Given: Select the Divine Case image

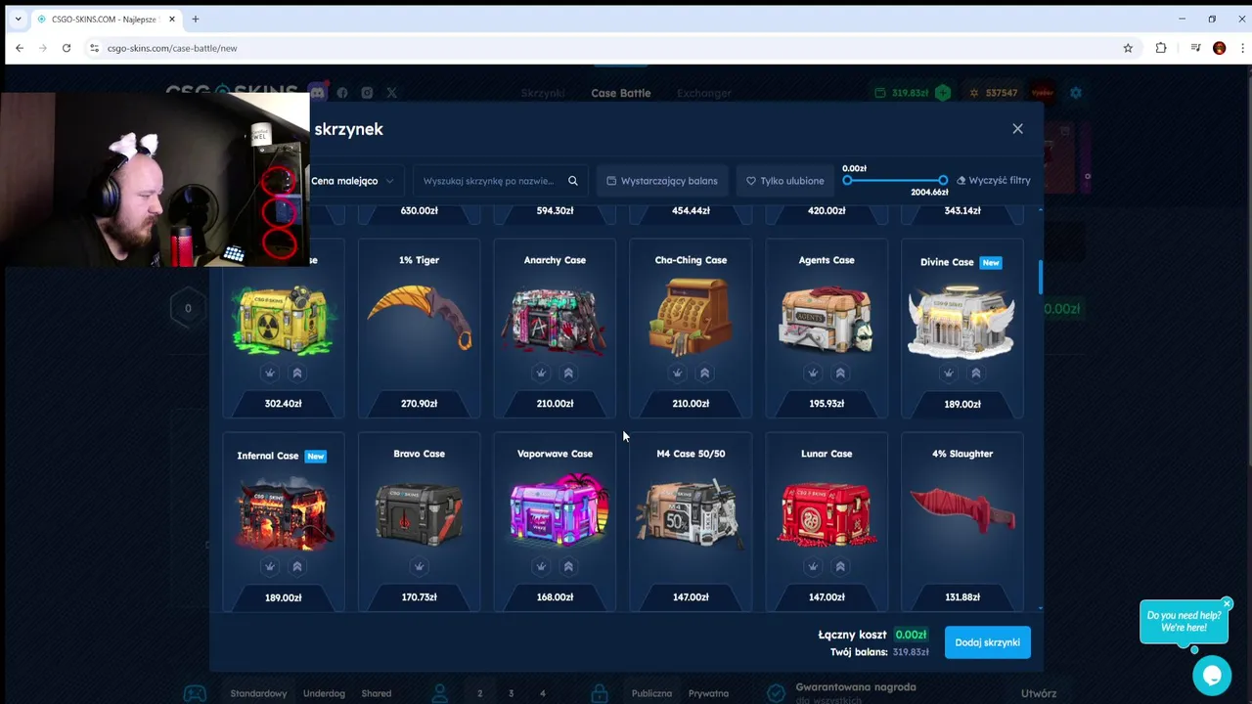Looking at the screenshot, I should pyautogui.click(x=962, y=321).
